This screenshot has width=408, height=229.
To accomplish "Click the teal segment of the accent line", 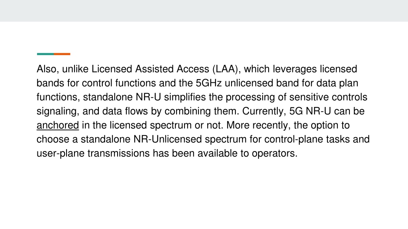I will [x=45, y=54].
